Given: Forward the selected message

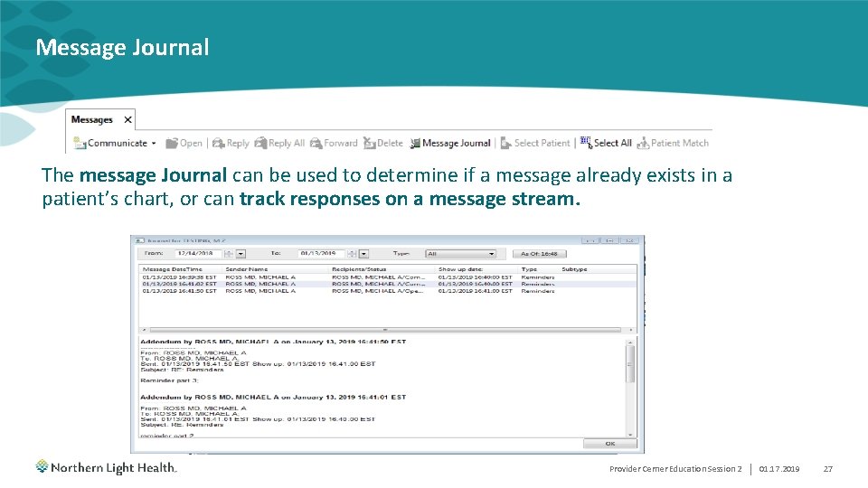Looking at the screenshot, I should pyautogui.click(x=334, y=144).
